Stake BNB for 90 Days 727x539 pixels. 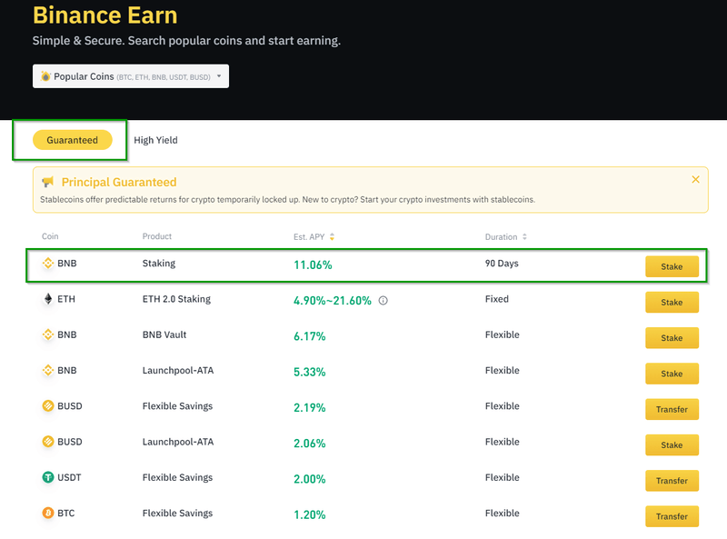(x=672, y=266)
